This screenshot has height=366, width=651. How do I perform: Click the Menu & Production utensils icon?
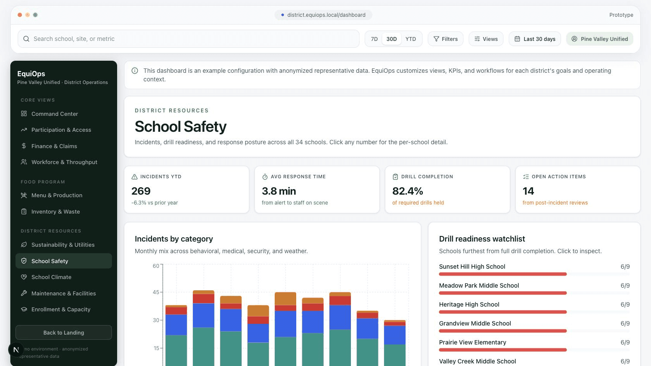(24, 195)
